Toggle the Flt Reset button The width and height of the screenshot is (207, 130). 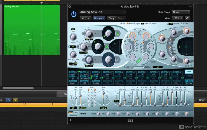(x=181, y=23)
